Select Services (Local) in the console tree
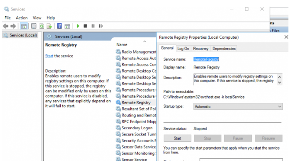 coord(21,35)
